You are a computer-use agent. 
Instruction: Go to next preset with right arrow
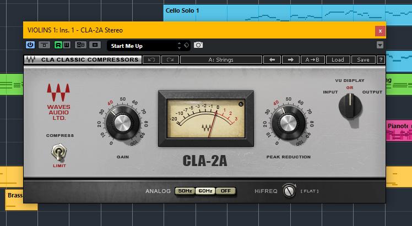click(291, 60)
